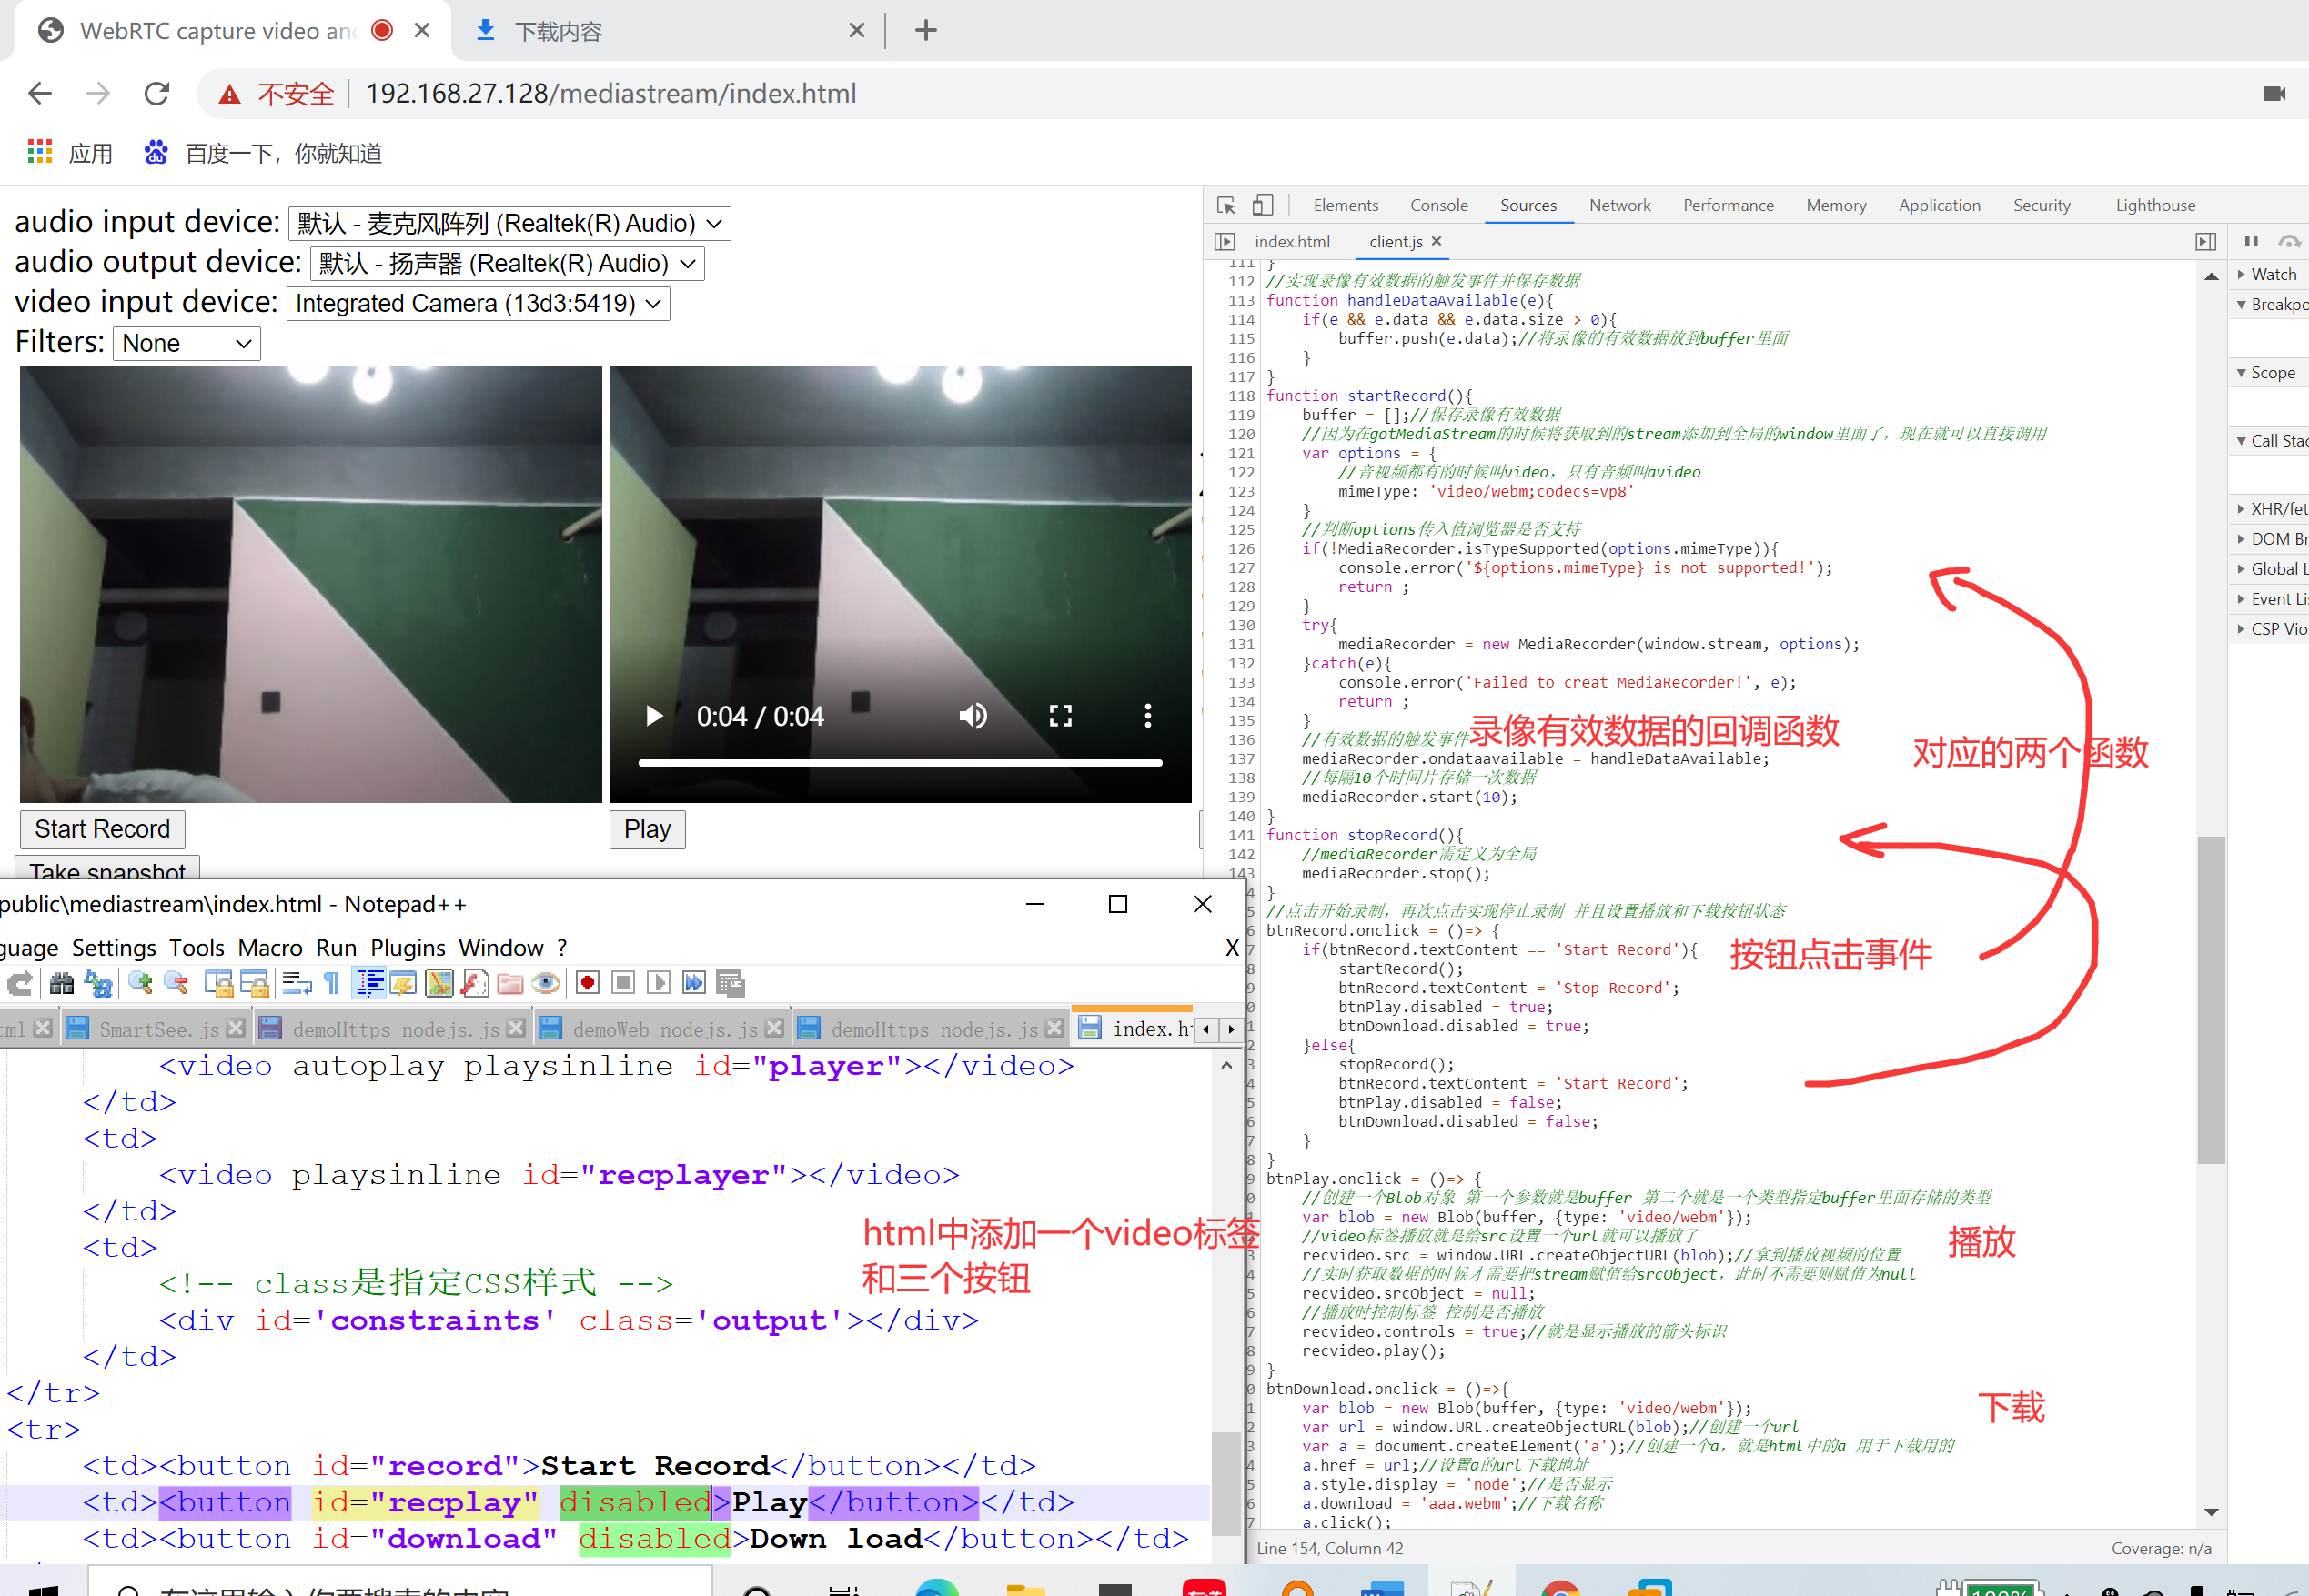The image size is (2309, 1596).
Task: Click the Start Record button
Action: click(x=102, y=829)
